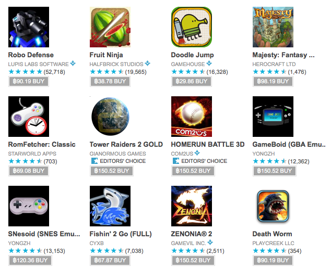
Task: Open the Fruit Ninja app icon
Action: pos(110,27)
